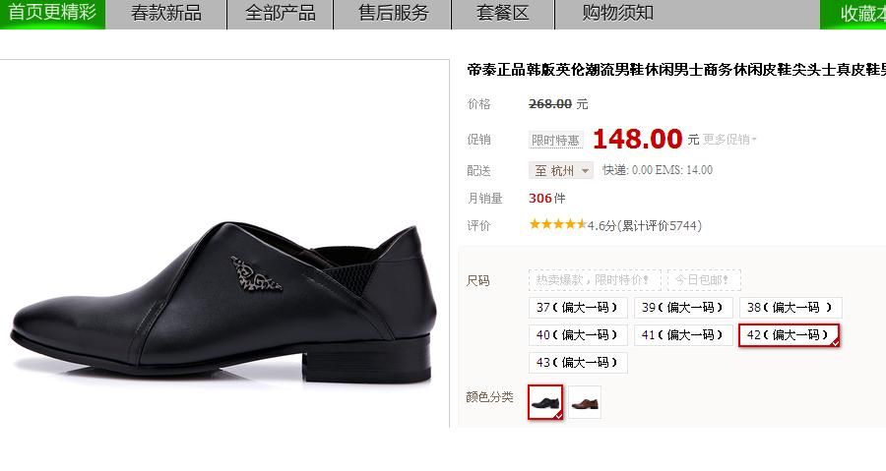The width and height of the screenshot is (886, 471).
Task: Choose size 37（偏大一码）
Action: 578,308
